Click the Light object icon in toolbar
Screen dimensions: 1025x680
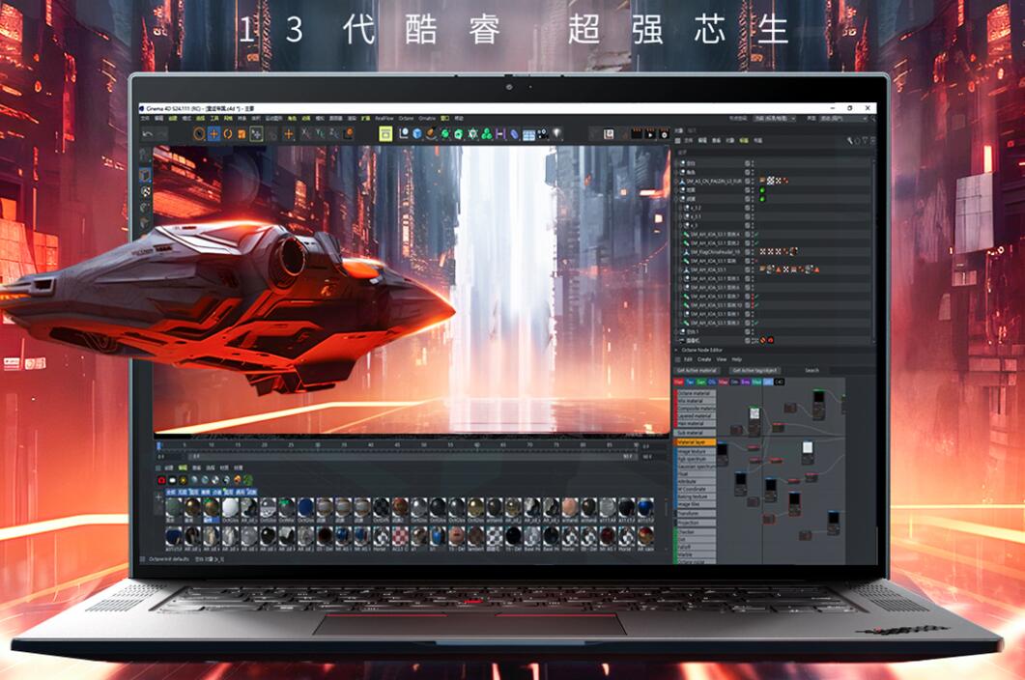[556, 134]
